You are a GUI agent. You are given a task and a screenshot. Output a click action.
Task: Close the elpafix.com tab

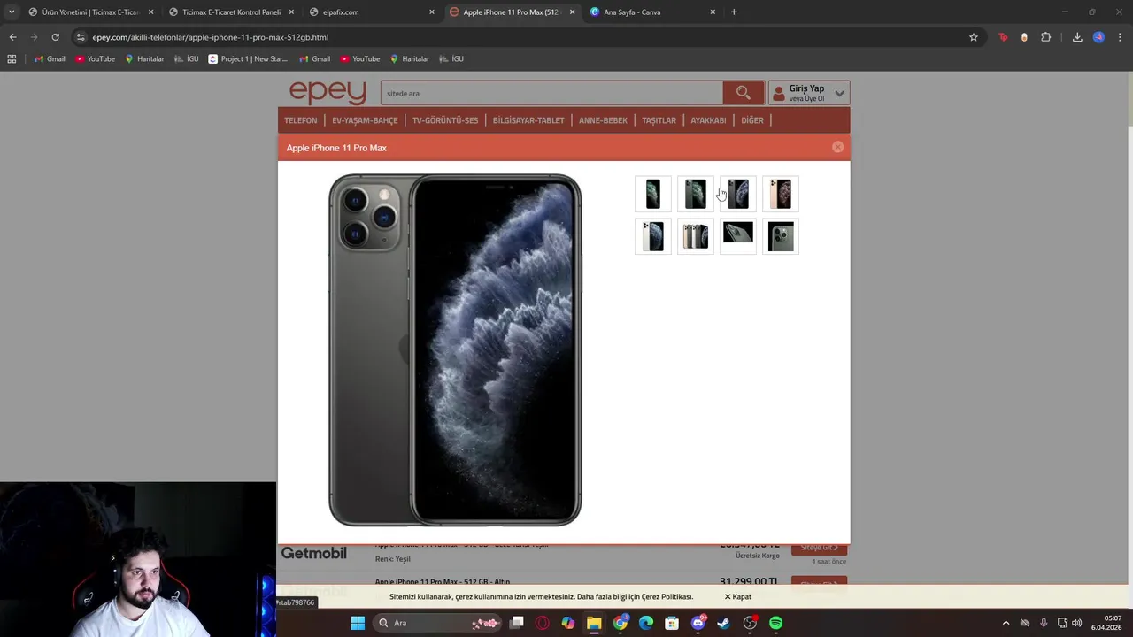(x=432, y=12)
